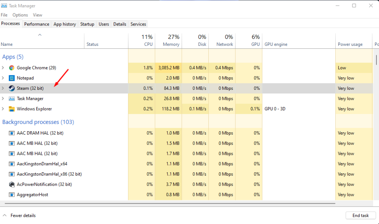Click the Fewer details link
Viewport: 379px width, 224px height.
(x=23, y=215)
